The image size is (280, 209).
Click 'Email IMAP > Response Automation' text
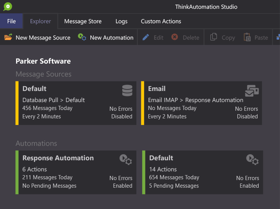point(195,100)
